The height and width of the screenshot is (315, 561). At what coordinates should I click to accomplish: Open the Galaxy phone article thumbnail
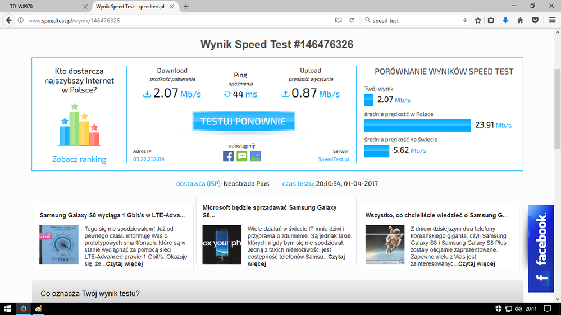coord(222,244)
